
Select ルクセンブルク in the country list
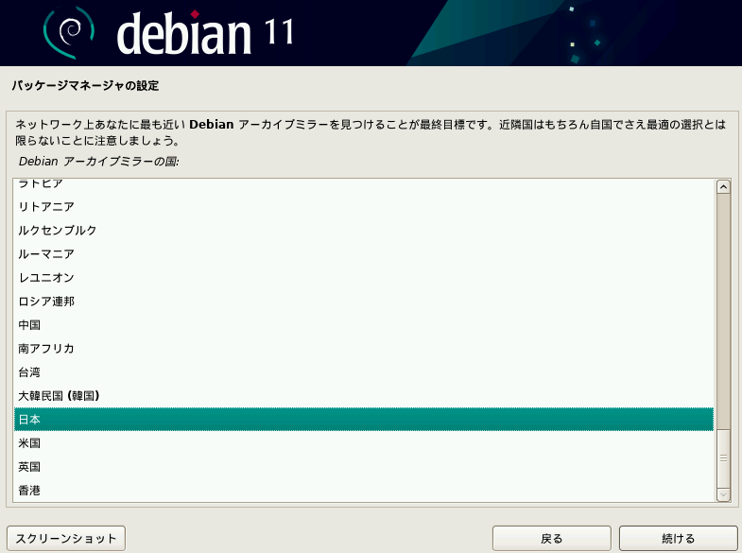[x=363, y=231]
